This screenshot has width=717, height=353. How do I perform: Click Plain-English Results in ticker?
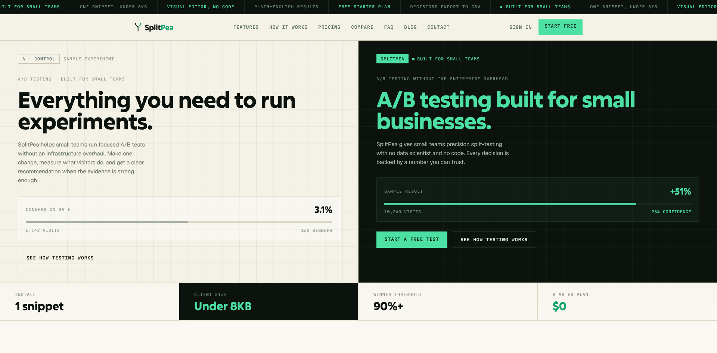[286, 7]
